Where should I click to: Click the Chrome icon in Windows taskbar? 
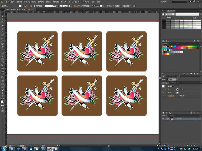click(x=24, y=149)
